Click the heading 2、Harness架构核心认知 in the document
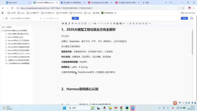 coord(80,89)
